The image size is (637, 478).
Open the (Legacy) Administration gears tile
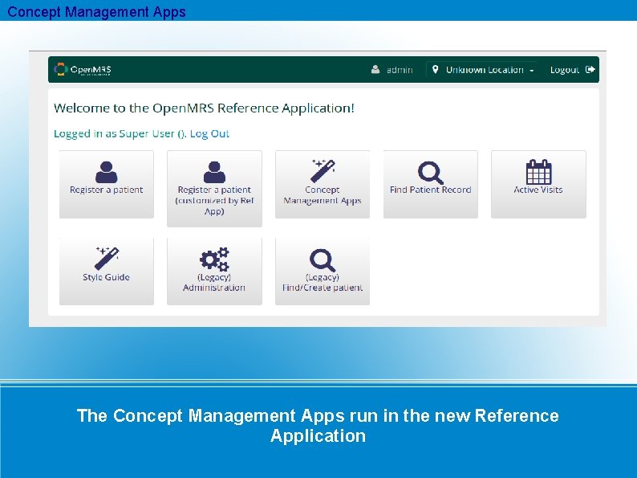214,272
